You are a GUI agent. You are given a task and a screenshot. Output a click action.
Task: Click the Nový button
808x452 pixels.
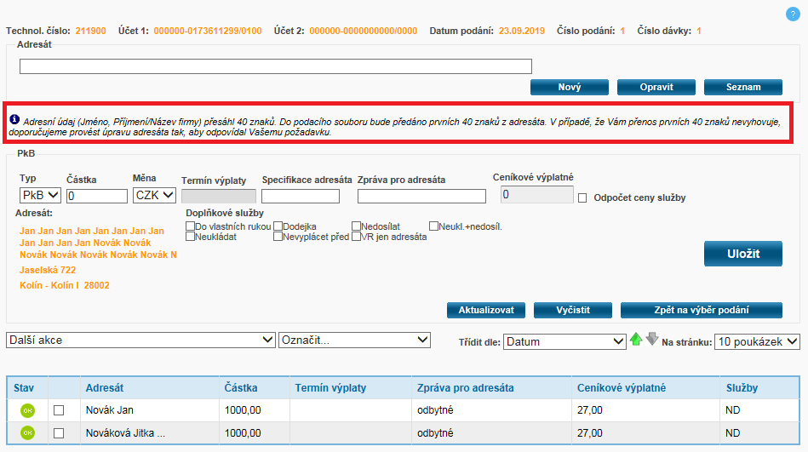pos(569,87)
